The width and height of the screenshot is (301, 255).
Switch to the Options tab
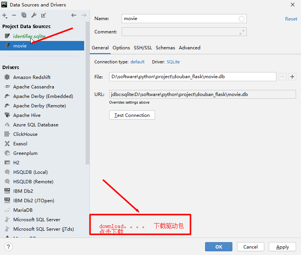[121, 48]
